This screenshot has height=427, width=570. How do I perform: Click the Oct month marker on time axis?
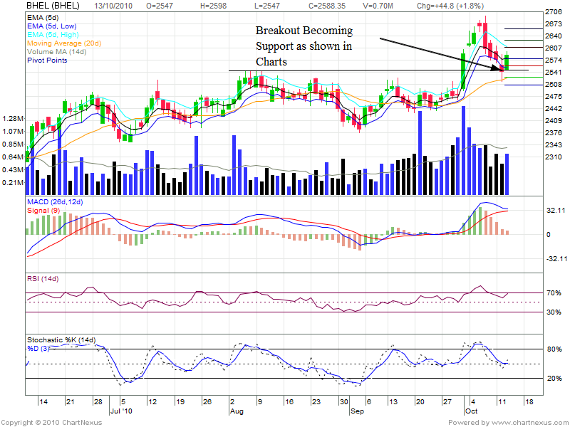[x=471, y=411]
